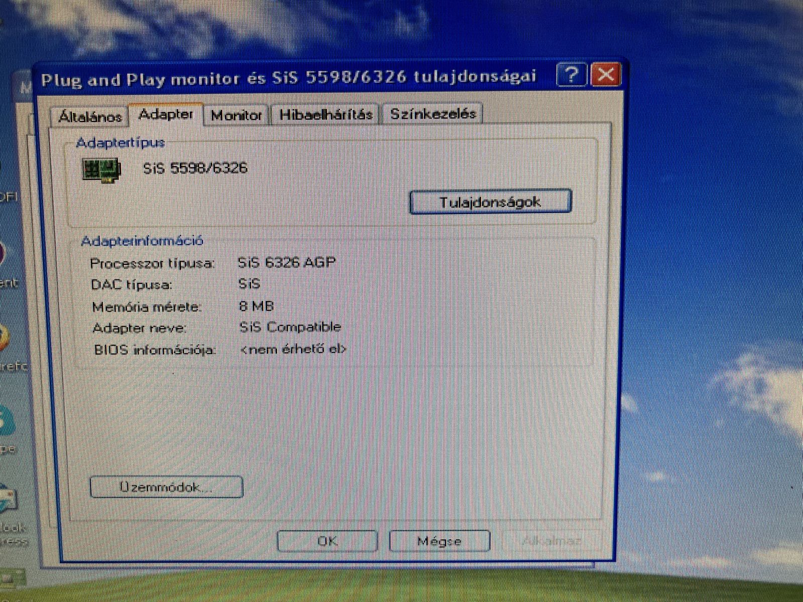Click the SiS adapter card icon
803x602 pixels.
click(x=102, y=170)
